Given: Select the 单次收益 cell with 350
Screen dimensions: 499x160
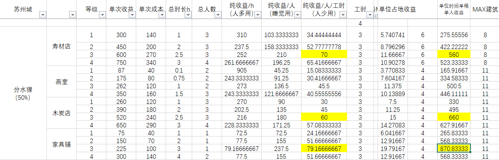Looking at the screenshot, I should click(x=121, y=94).
